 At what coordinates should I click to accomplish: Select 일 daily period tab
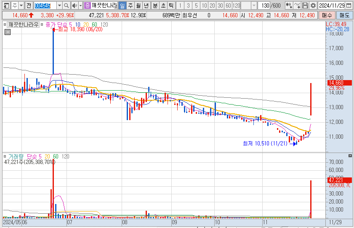pyautogui.click(x=122, y=5)
